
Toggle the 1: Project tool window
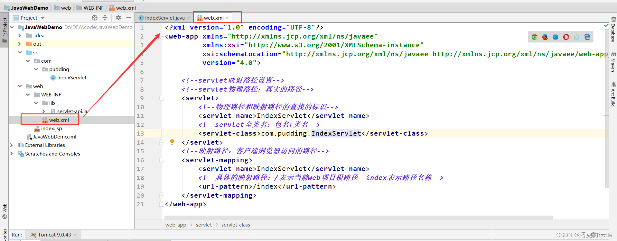[5, 30]
